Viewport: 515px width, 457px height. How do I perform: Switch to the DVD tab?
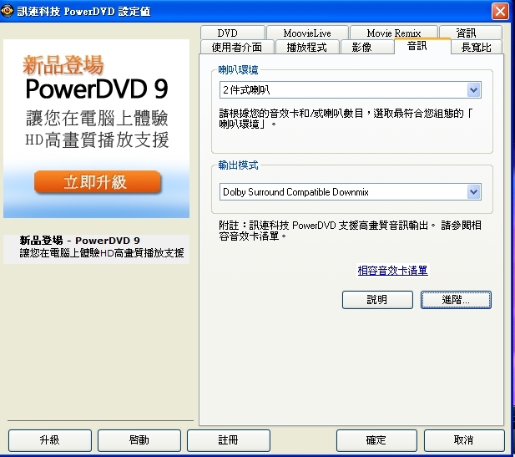tap(233, 33)
